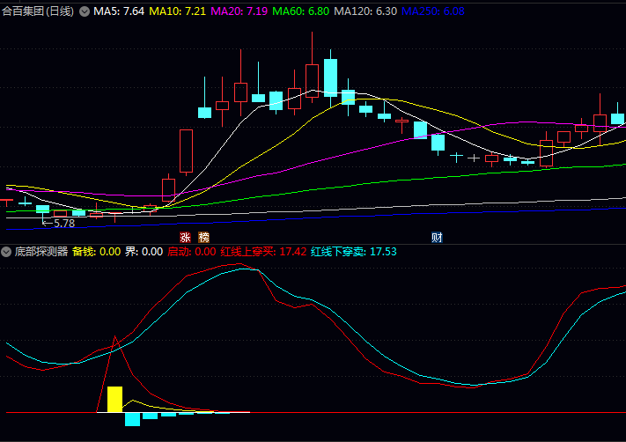Click the 合百集团(日线) chart title
Screen dimensions: 626x442
pos(39,11)
